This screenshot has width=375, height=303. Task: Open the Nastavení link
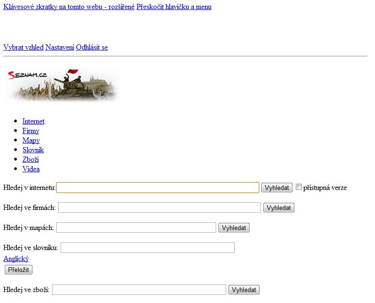(x=60, y=47)
